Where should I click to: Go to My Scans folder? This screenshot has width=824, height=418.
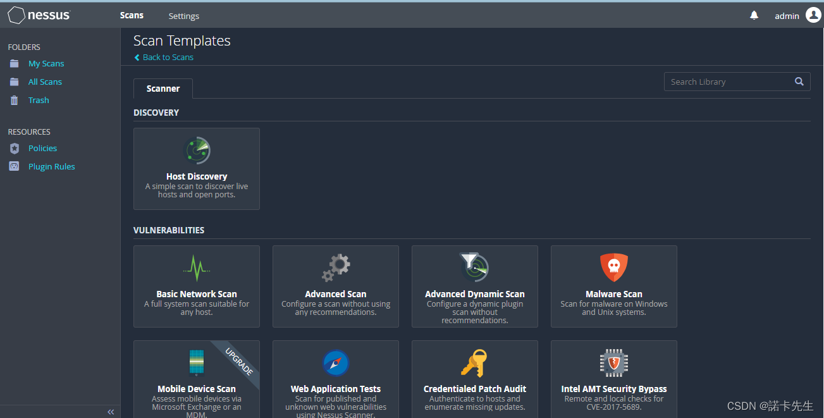(46, 63)
